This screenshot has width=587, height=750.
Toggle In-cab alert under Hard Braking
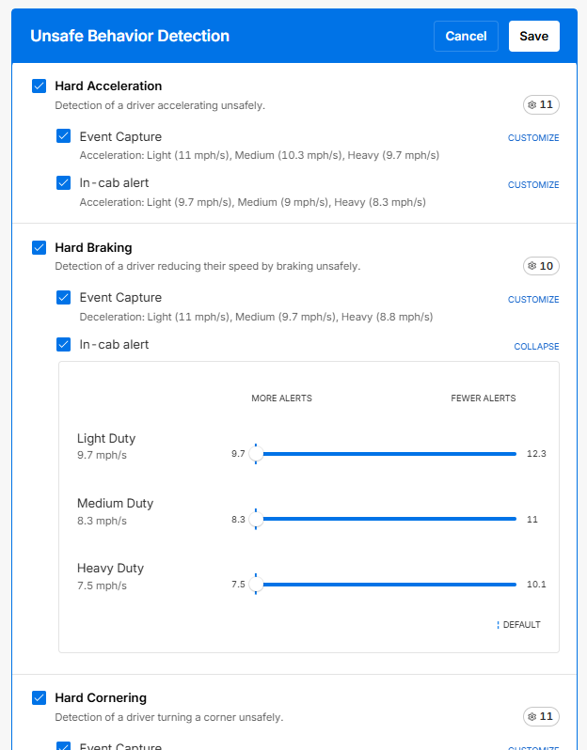pyautogui.click(x=64, y=344)
